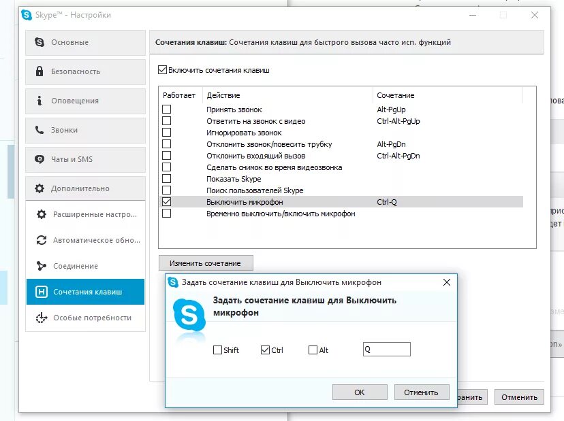Click the Skype icon in hotkey dialog title bar
The image size is (564, 421).
[173, 282]
